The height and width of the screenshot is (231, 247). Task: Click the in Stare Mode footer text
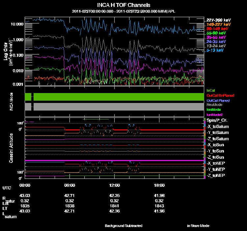[198, 226]
